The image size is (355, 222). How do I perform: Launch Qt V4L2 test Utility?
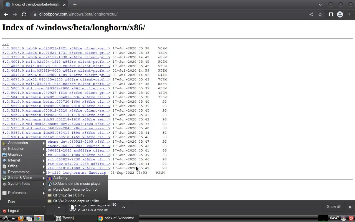click(77, 195)
